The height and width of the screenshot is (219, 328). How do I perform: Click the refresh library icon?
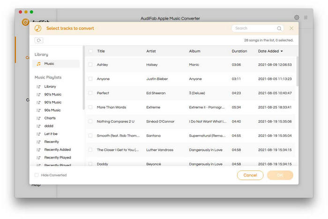tap(39, 40)
